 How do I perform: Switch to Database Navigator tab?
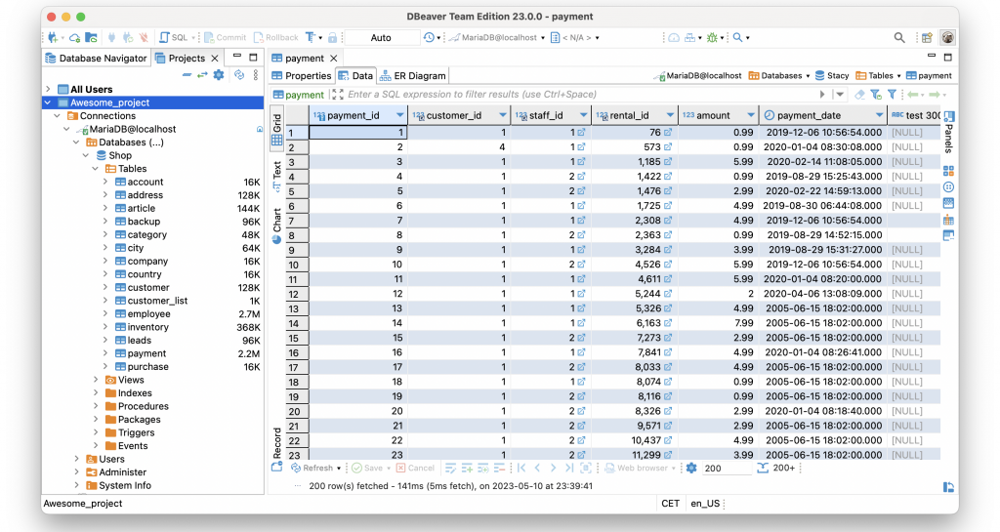click(x=96, y=58)
